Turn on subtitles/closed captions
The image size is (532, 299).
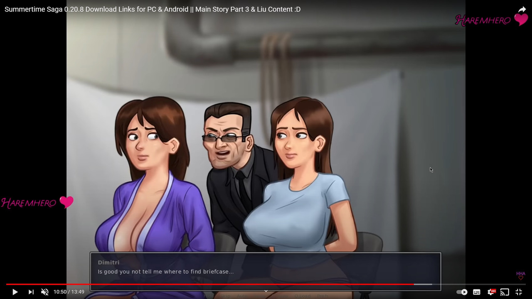[477, 292]
